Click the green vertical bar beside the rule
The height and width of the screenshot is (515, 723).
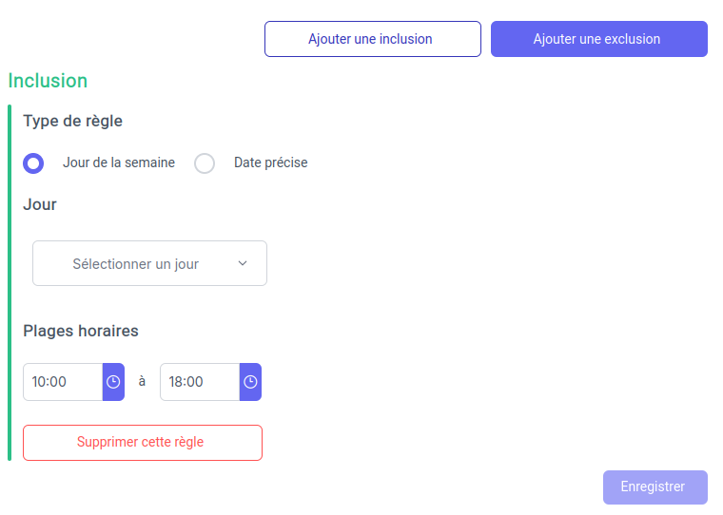pos(10,283)
